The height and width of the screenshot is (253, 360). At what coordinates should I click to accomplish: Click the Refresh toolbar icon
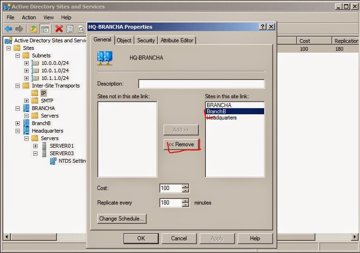pyautogui.click(x=81, y=29)
